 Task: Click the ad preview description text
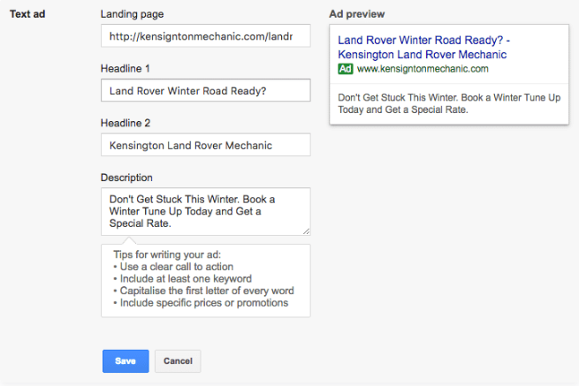(x=449, y=103)
